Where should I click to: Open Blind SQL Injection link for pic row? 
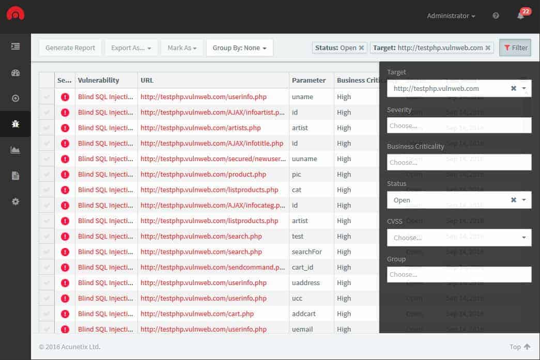[105, 175]
